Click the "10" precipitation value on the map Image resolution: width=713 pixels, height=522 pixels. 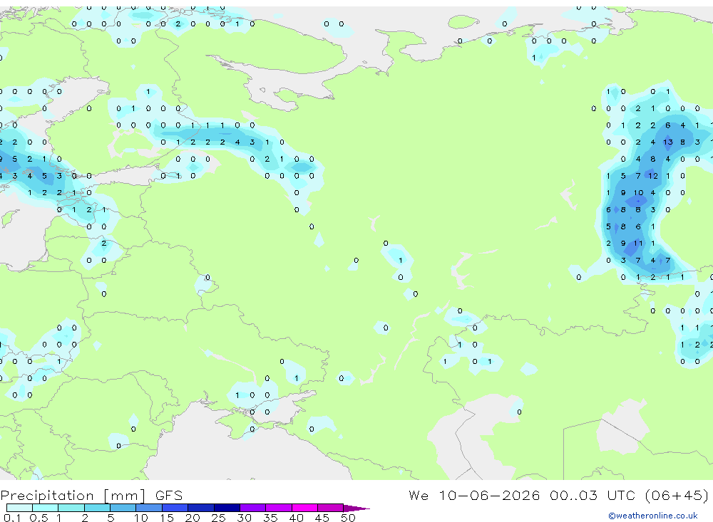pyautogui.click(x=638, y=192)
